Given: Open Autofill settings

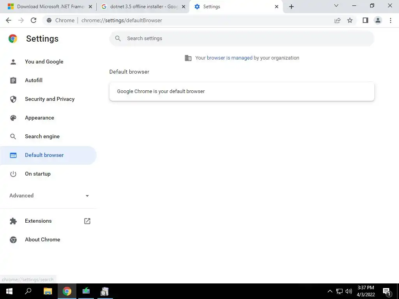Looking at the screenshot, I should click(x=48, y=80).
